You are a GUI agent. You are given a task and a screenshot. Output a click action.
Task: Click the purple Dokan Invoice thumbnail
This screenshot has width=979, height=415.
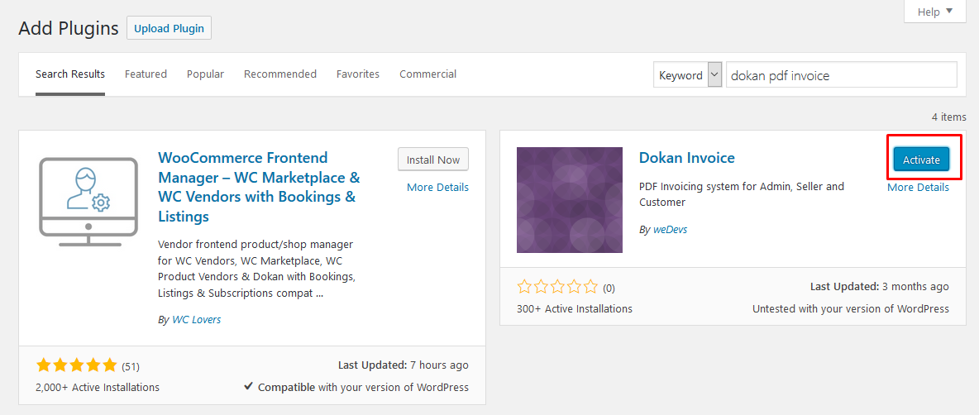tap(570, 200)
